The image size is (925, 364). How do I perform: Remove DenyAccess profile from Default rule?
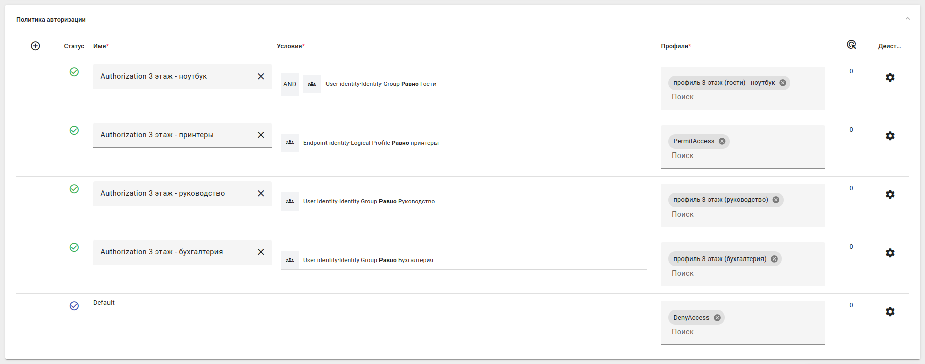click(717, 318)
